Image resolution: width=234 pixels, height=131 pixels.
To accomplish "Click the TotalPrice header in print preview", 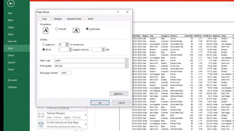I will click(x=207, y=36).
